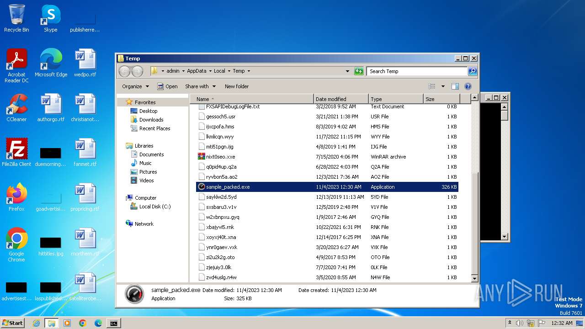585x329 pixels.
Task: Click the volume speaker tray icon
Action: [x=520, y=323]
